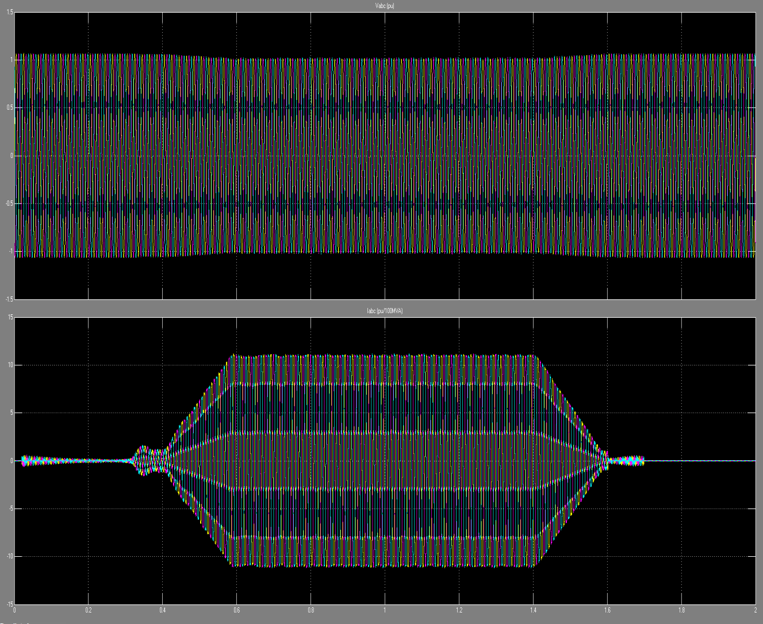Click the 1.4 time axis label
This screenshot has height=624, width=763.
tap(533, 610)
